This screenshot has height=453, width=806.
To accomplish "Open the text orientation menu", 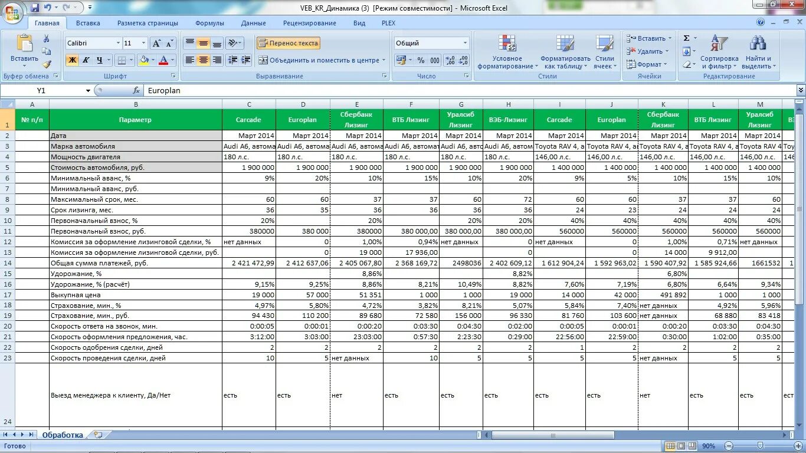I will [235, 43].
